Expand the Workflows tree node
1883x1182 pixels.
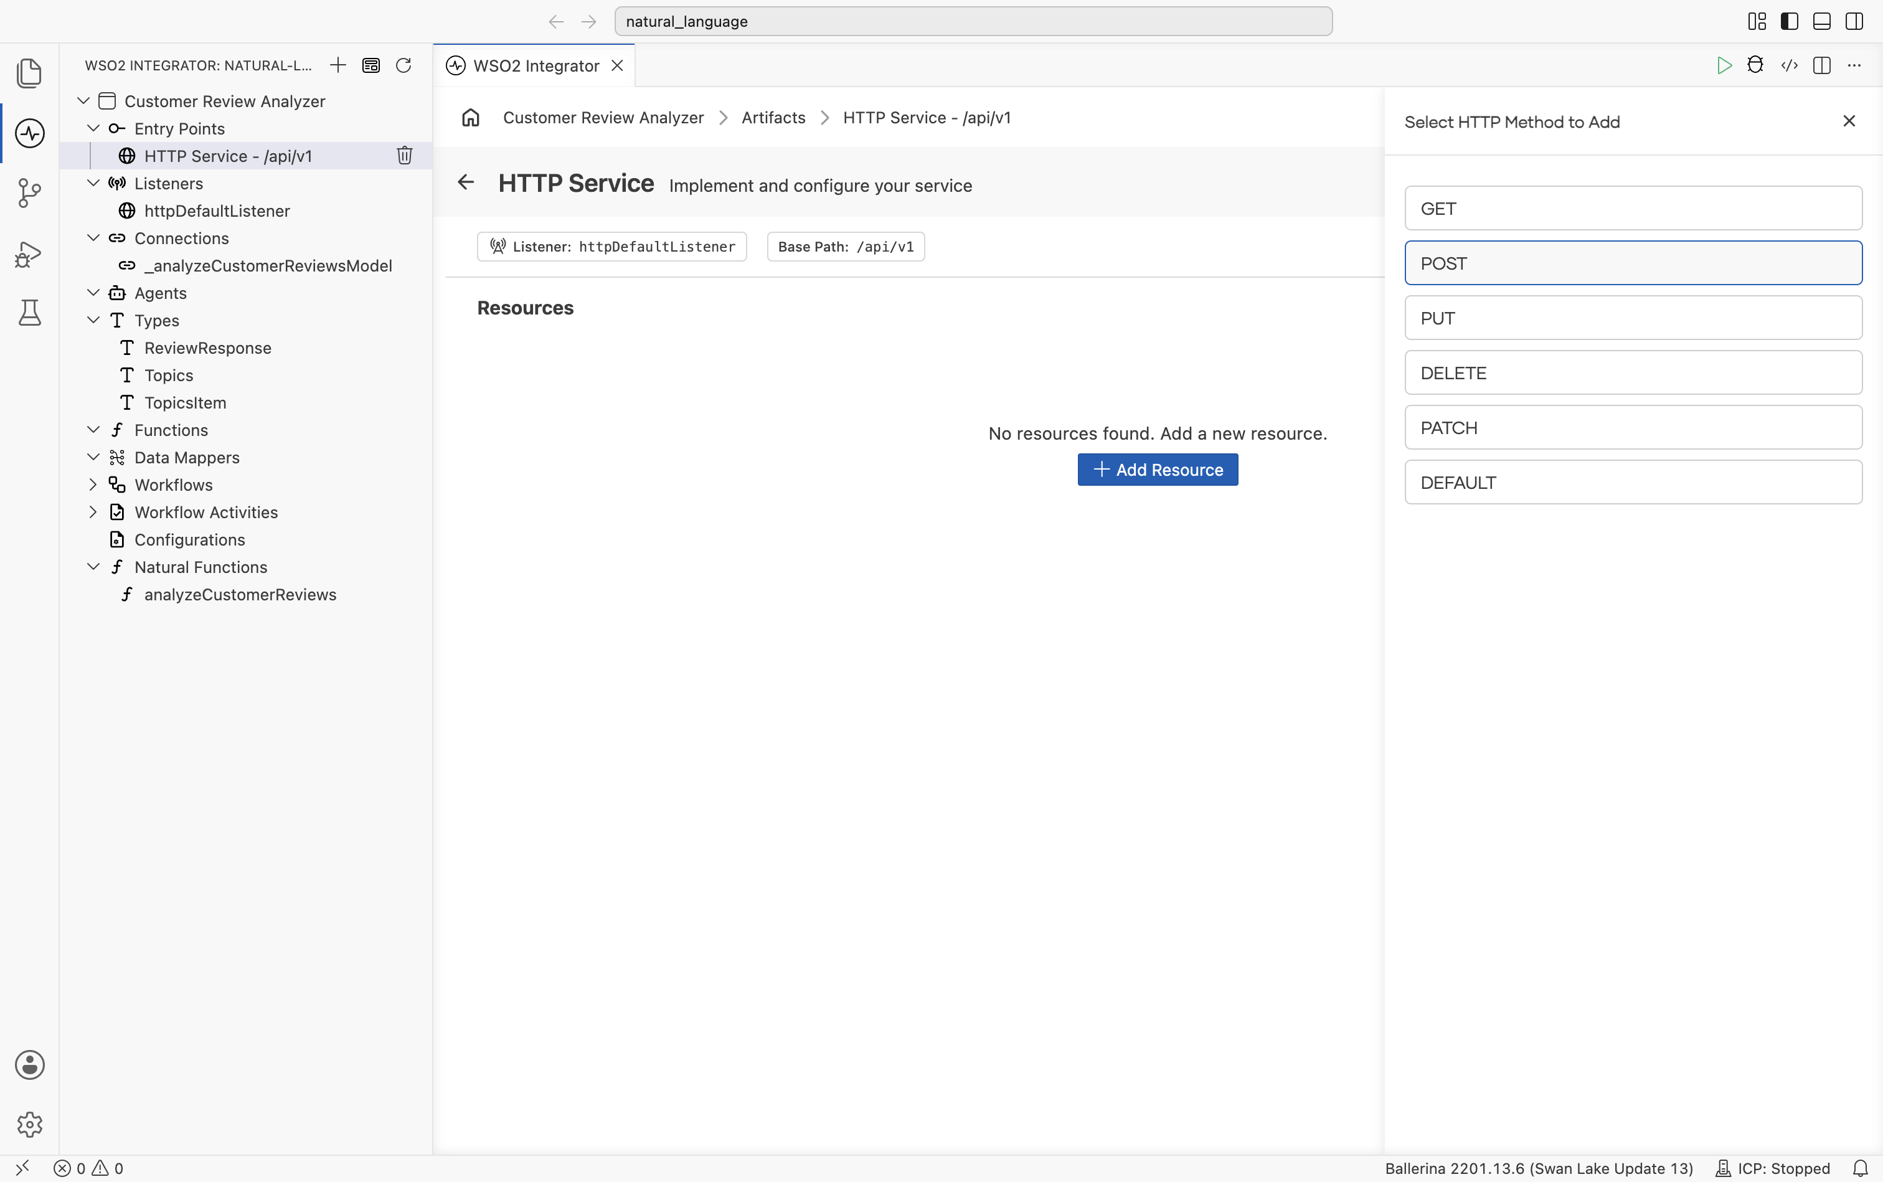(x=93, y=485)
